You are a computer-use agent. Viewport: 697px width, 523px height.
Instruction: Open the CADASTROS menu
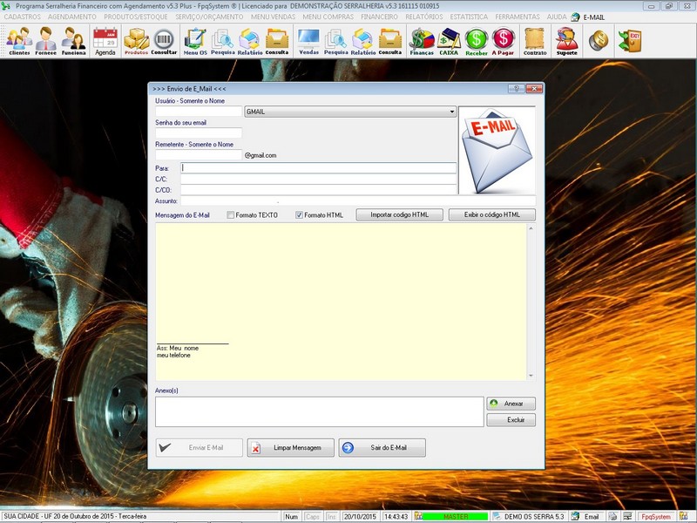click(x=23, y=17)
